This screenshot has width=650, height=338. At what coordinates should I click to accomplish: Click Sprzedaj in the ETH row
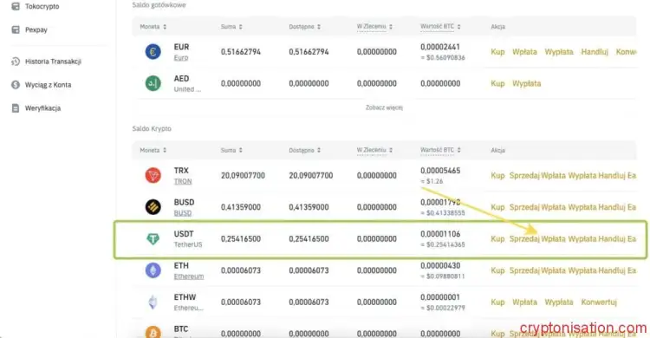(524, 270)
